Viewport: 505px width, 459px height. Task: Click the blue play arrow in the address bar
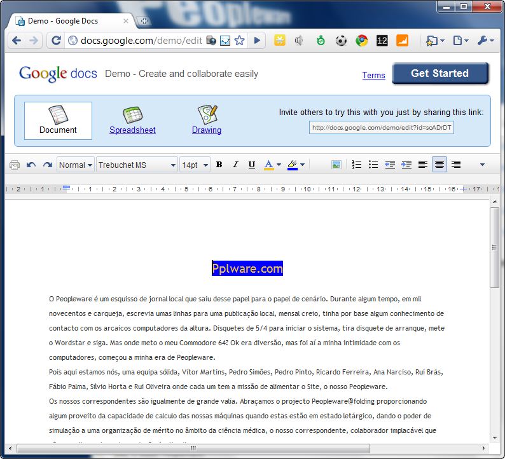(x=257, y=41)
